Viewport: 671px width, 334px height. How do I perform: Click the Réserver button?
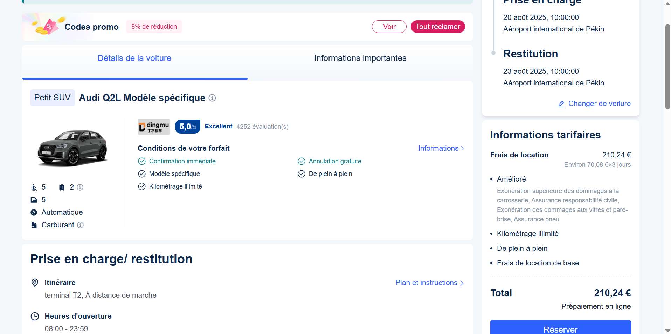[560, 327]
